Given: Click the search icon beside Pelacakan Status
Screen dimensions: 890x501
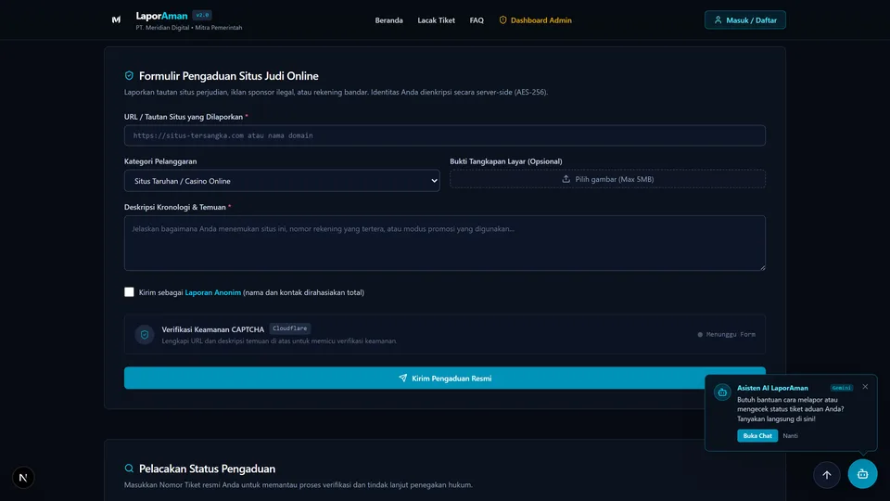Looking at the screenshot, I should point(129,469).
